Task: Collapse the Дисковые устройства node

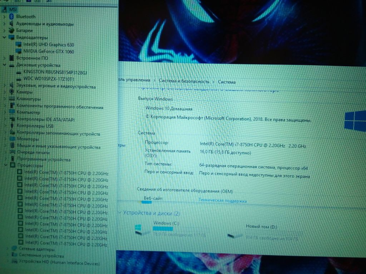Action: click(4, 65)
